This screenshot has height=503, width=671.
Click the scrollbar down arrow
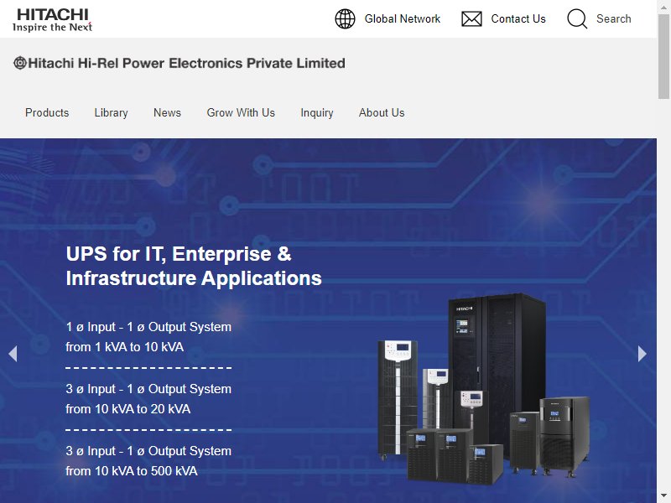663,497
